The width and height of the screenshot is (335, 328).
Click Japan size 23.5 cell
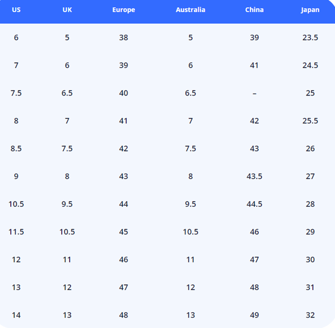tap(310, 38)
